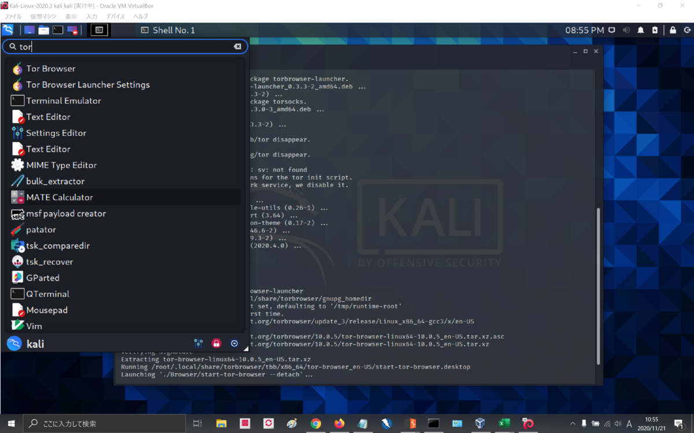The height and width of the screenshot is (433, 694).
Task: Click the Kali dragon menu button
Action: tap(8, 30)
